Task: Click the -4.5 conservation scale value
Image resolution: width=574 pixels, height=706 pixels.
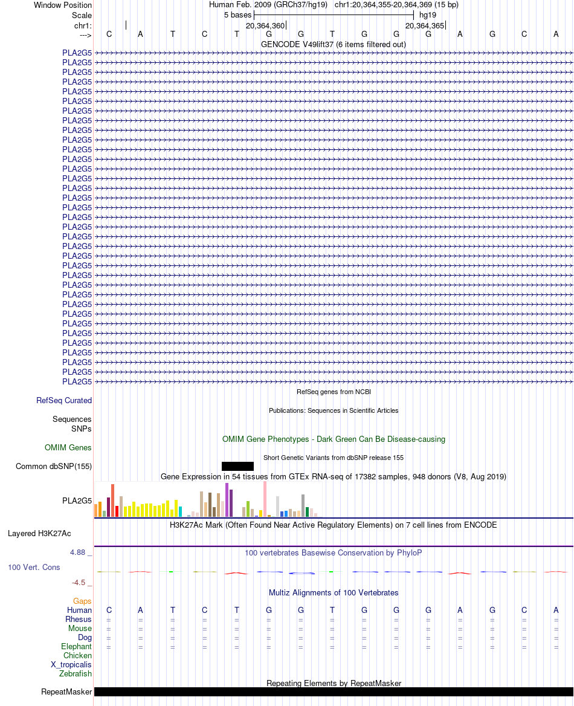Action: coord(79,583)
